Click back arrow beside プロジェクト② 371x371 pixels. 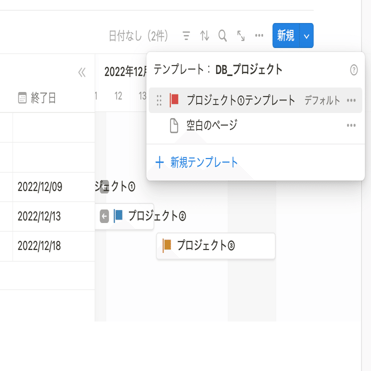coord(104,216)
